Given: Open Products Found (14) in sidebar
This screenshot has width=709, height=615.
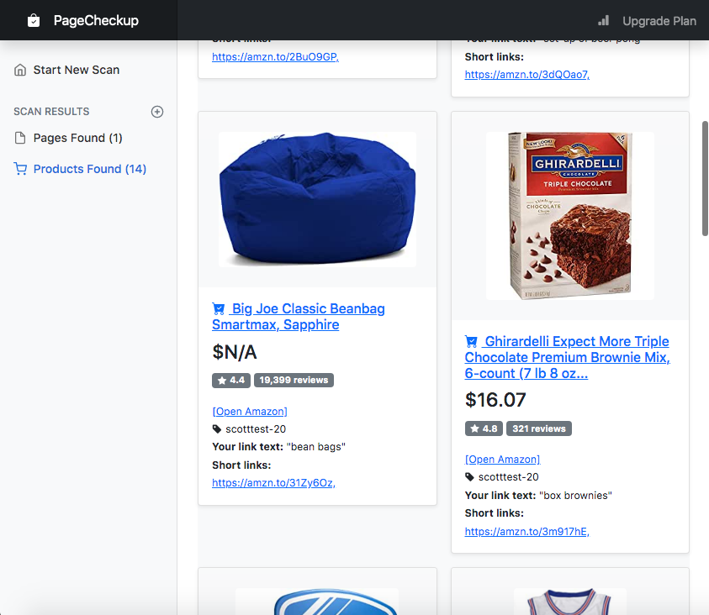Looking at the screenshot, I should point(90,169).
